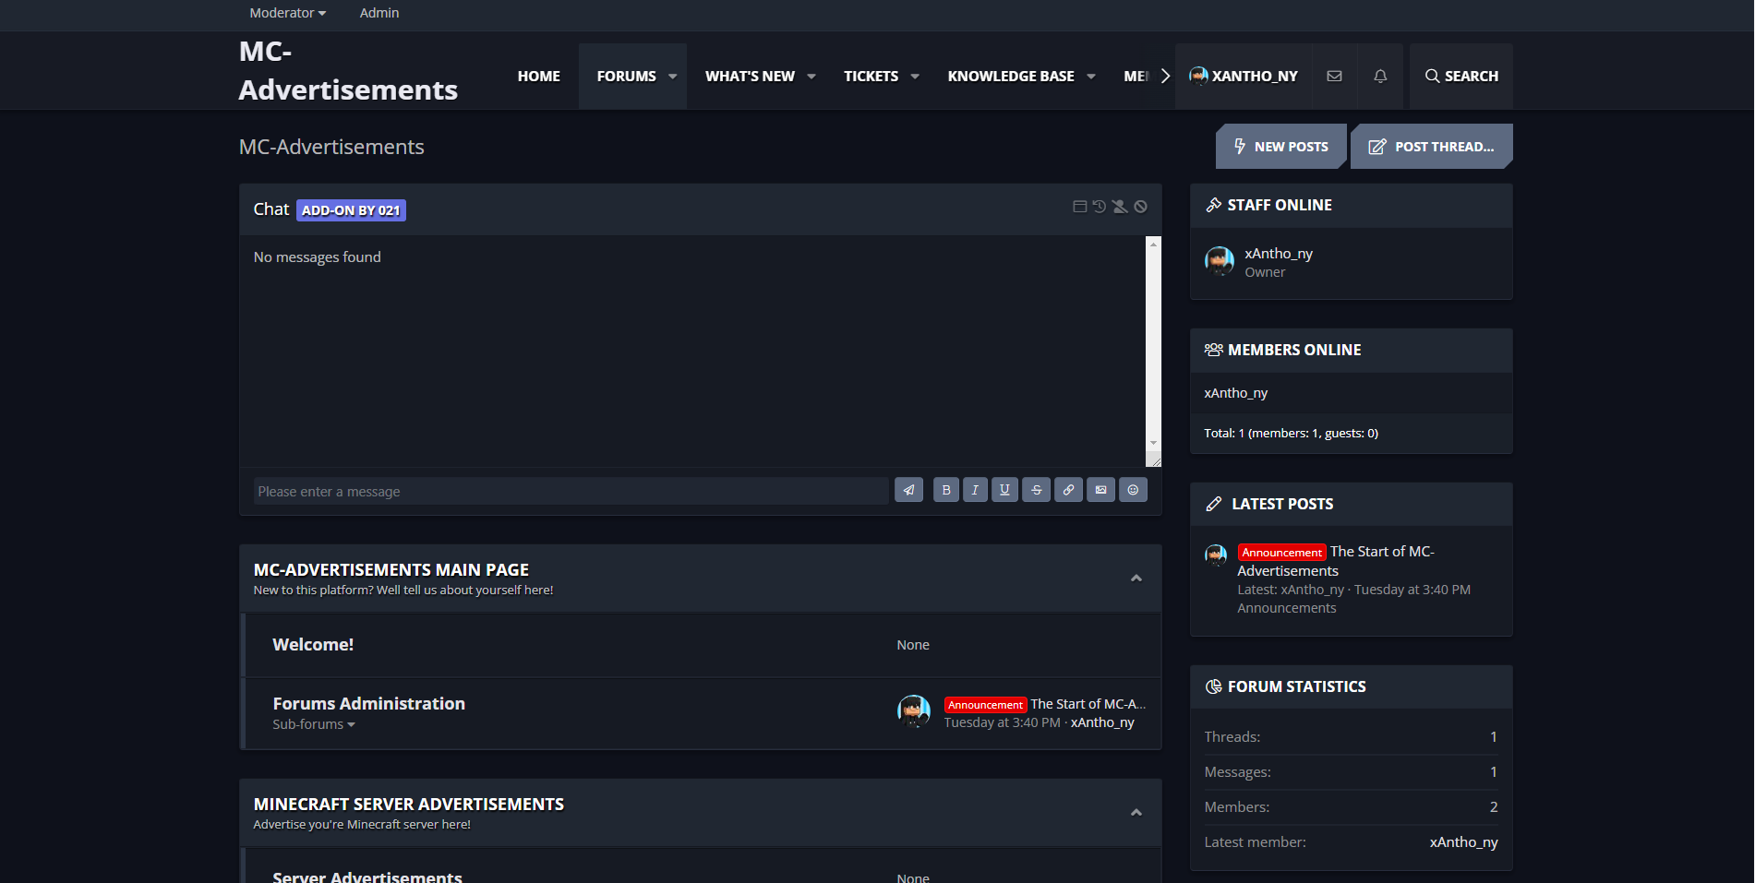
Task: Open MC-Advertisements Main Page category title
Action: (x=391, y=570)
